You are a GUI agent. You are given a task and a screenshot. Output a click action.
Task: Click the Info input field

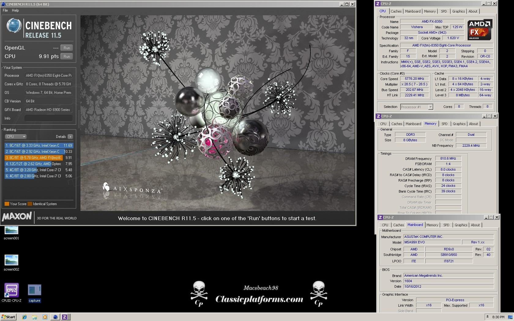(49, 118)
